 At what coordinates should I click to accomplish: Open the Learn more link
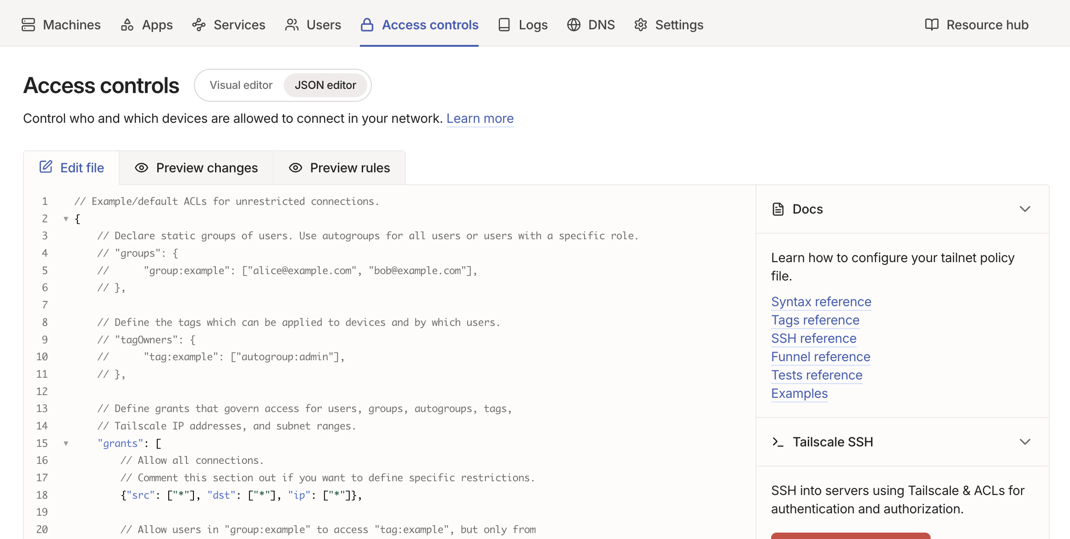pyautogui.click(x=480, y=119)
